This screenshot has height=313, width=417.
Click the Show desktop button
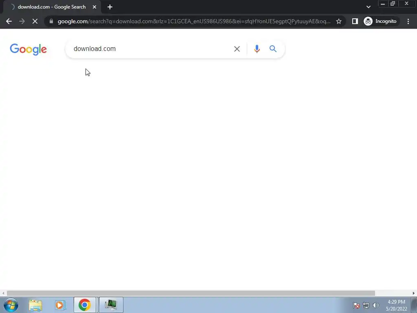point(414,305)
